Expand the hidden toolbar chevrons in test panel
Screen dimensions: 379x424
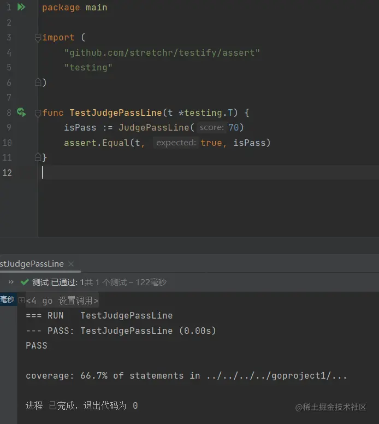click(x=11, y=282)
